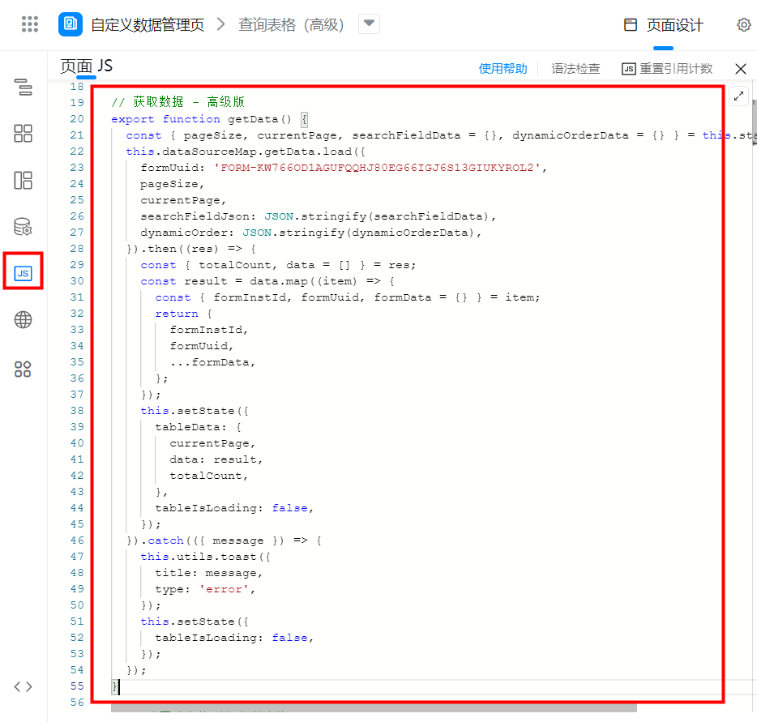This screenshot has width=757, height=722.
Task: Open the page layout panel icon
Action: (24, 180)
